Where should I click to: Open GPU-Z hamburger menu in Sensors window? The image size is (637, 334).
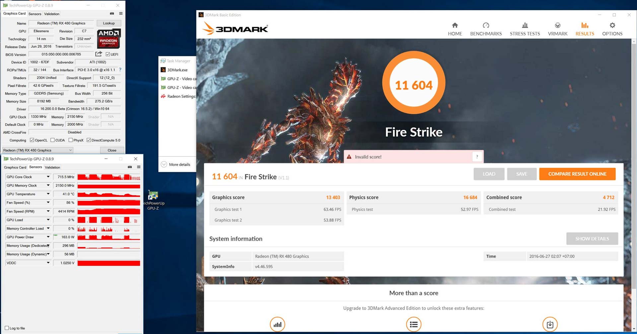point(139,167)
